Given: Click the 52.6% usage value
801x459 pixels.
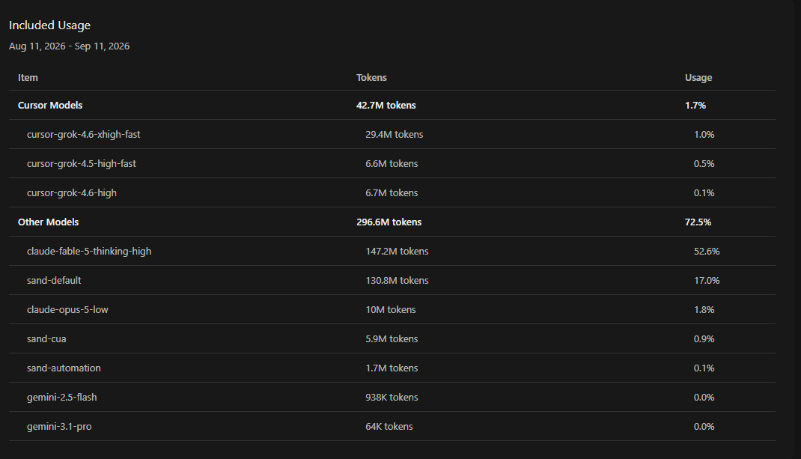Looking at the screenshot, I should pos(707,251).
